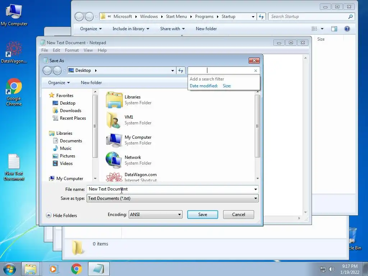Add Size search filter
The image size is (368, 276).
[x=227, y=86]
